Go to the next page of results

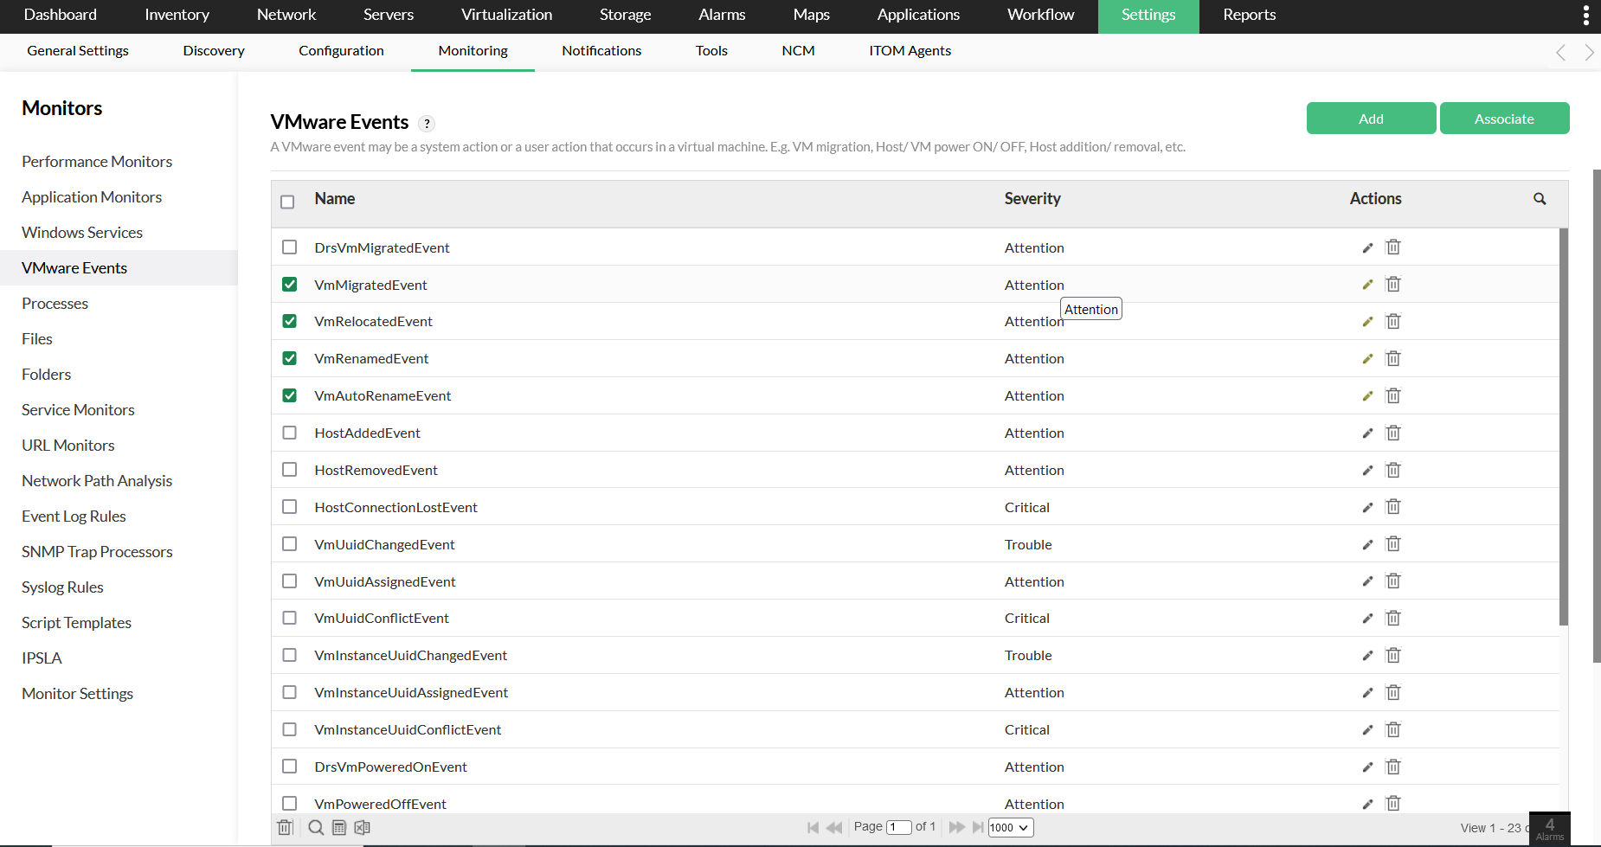click(957, 827)
